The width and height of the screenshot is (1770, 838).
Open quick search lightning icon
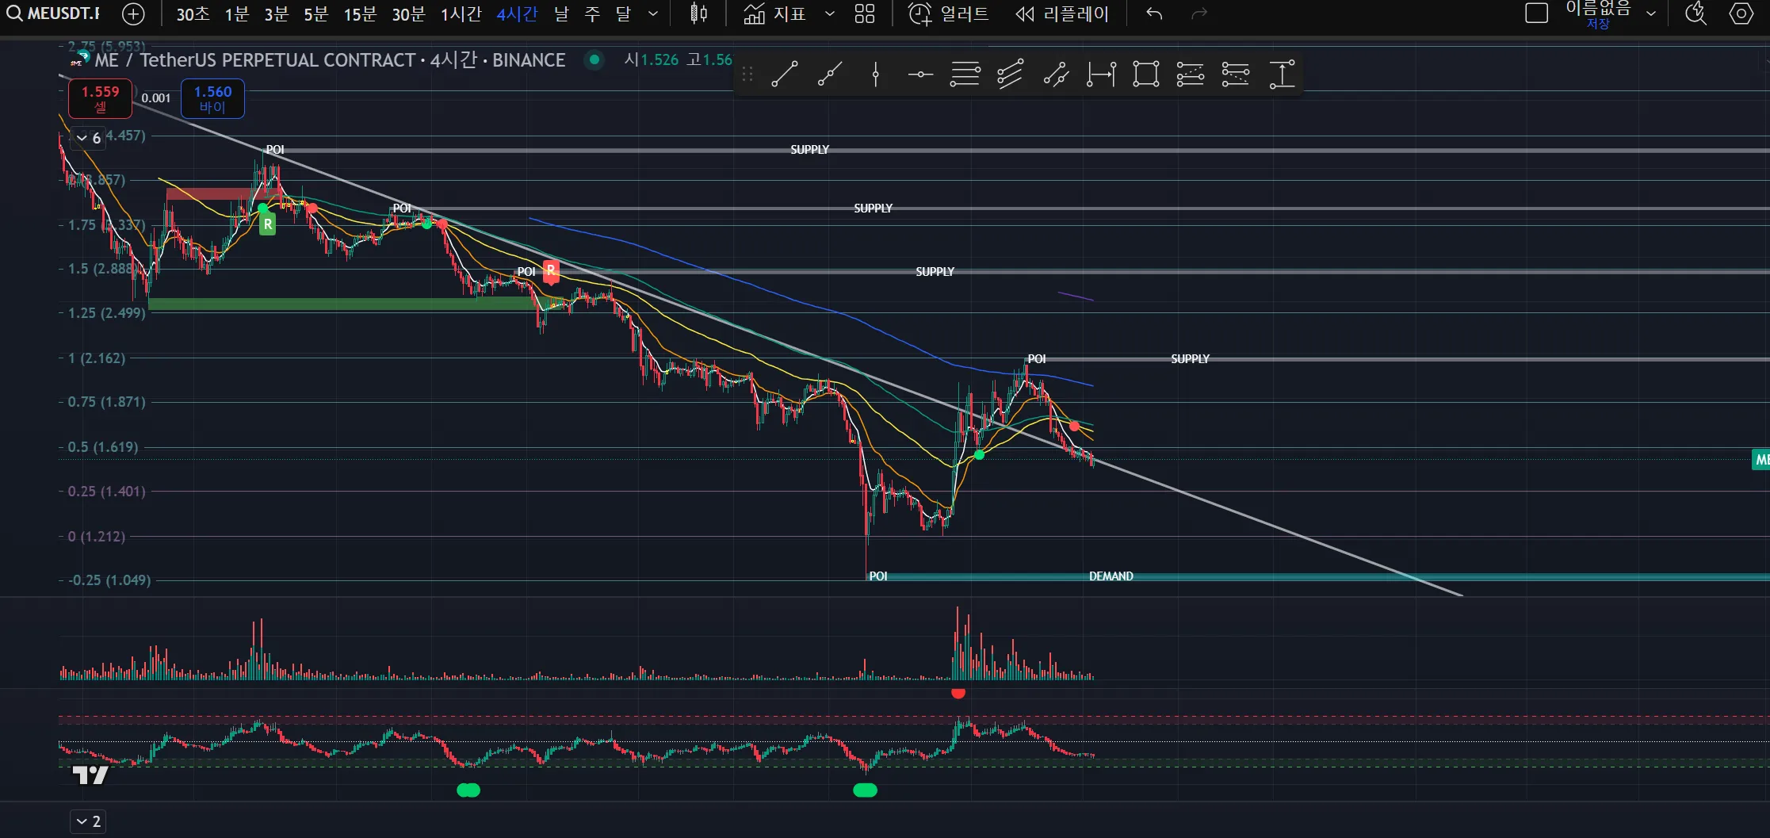point(1695,13)
